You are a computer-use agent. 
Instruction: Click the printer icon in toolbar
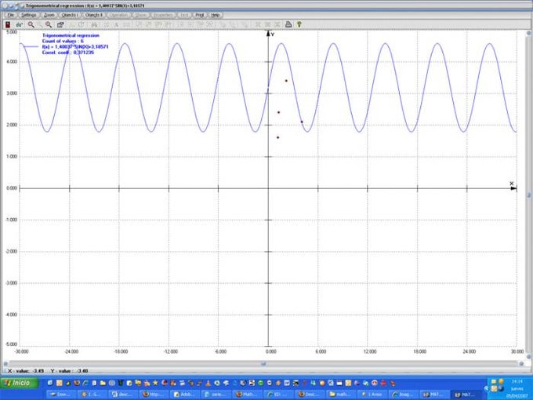pyautogui.click(x=288, y=24)
